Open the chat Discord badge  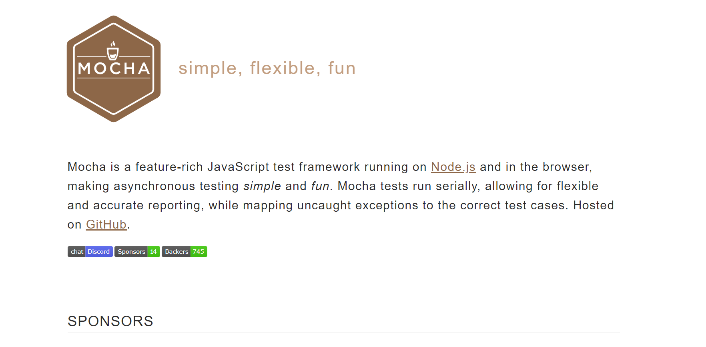point(90,252)
